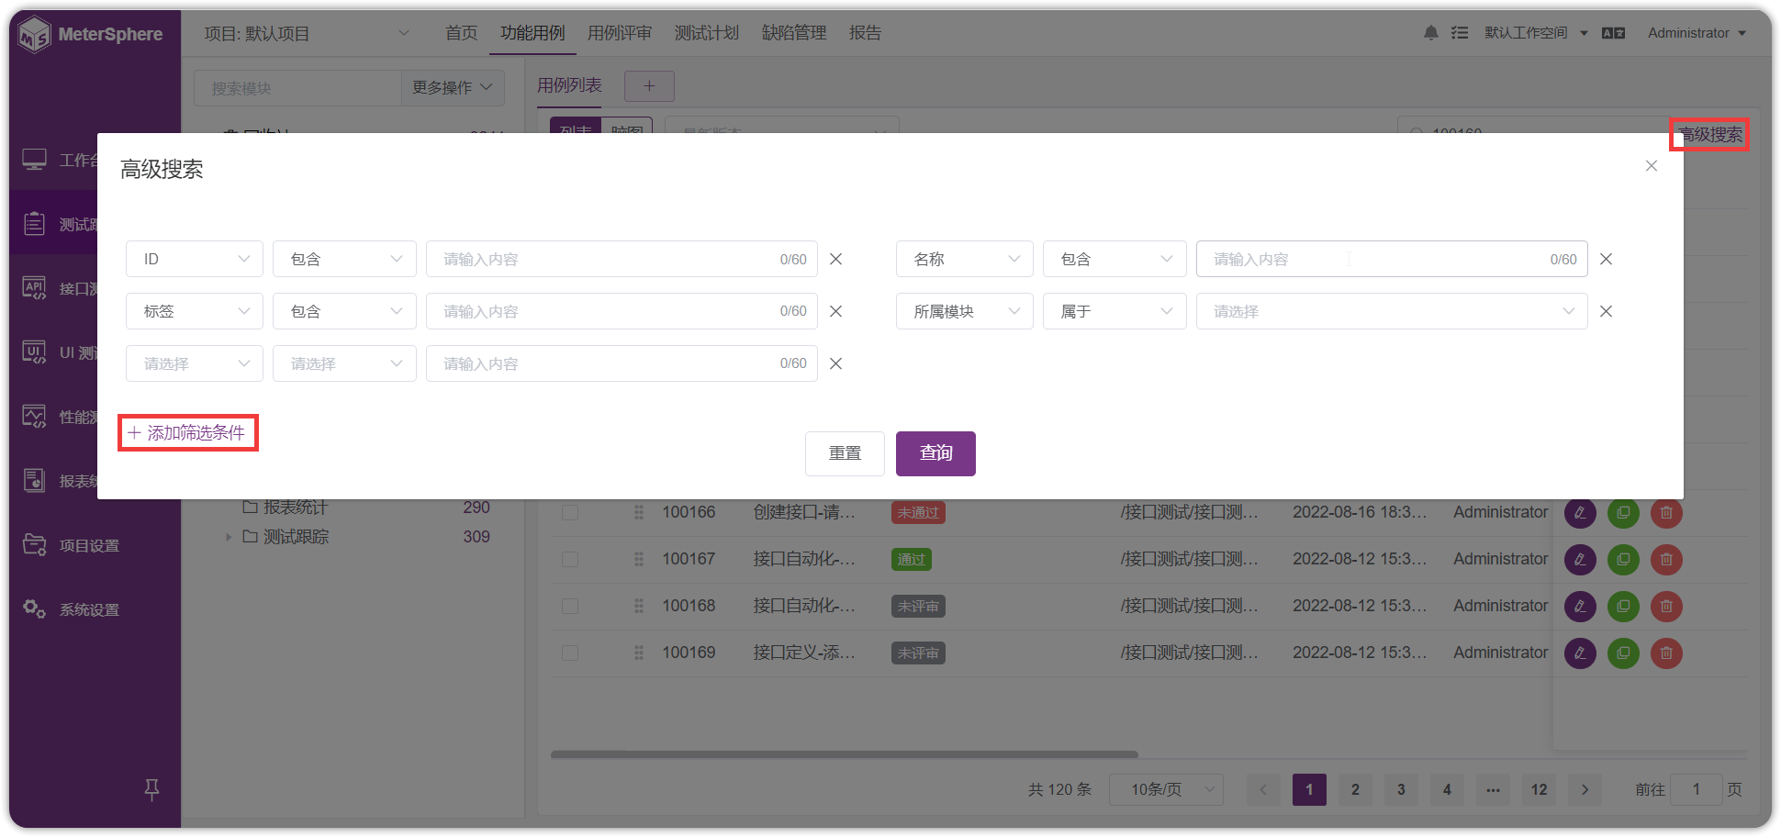
Task: Go to page 2
Action: click(x=1355, y=789)
